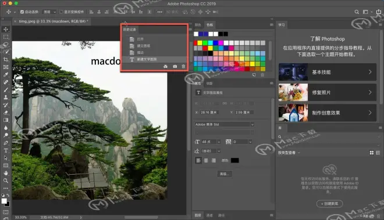
Task: Open the timg.jpeg document tab
Action: point(52,21)
